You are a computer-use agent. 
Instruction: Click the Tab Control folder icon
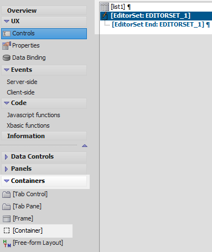pos(7,195)
